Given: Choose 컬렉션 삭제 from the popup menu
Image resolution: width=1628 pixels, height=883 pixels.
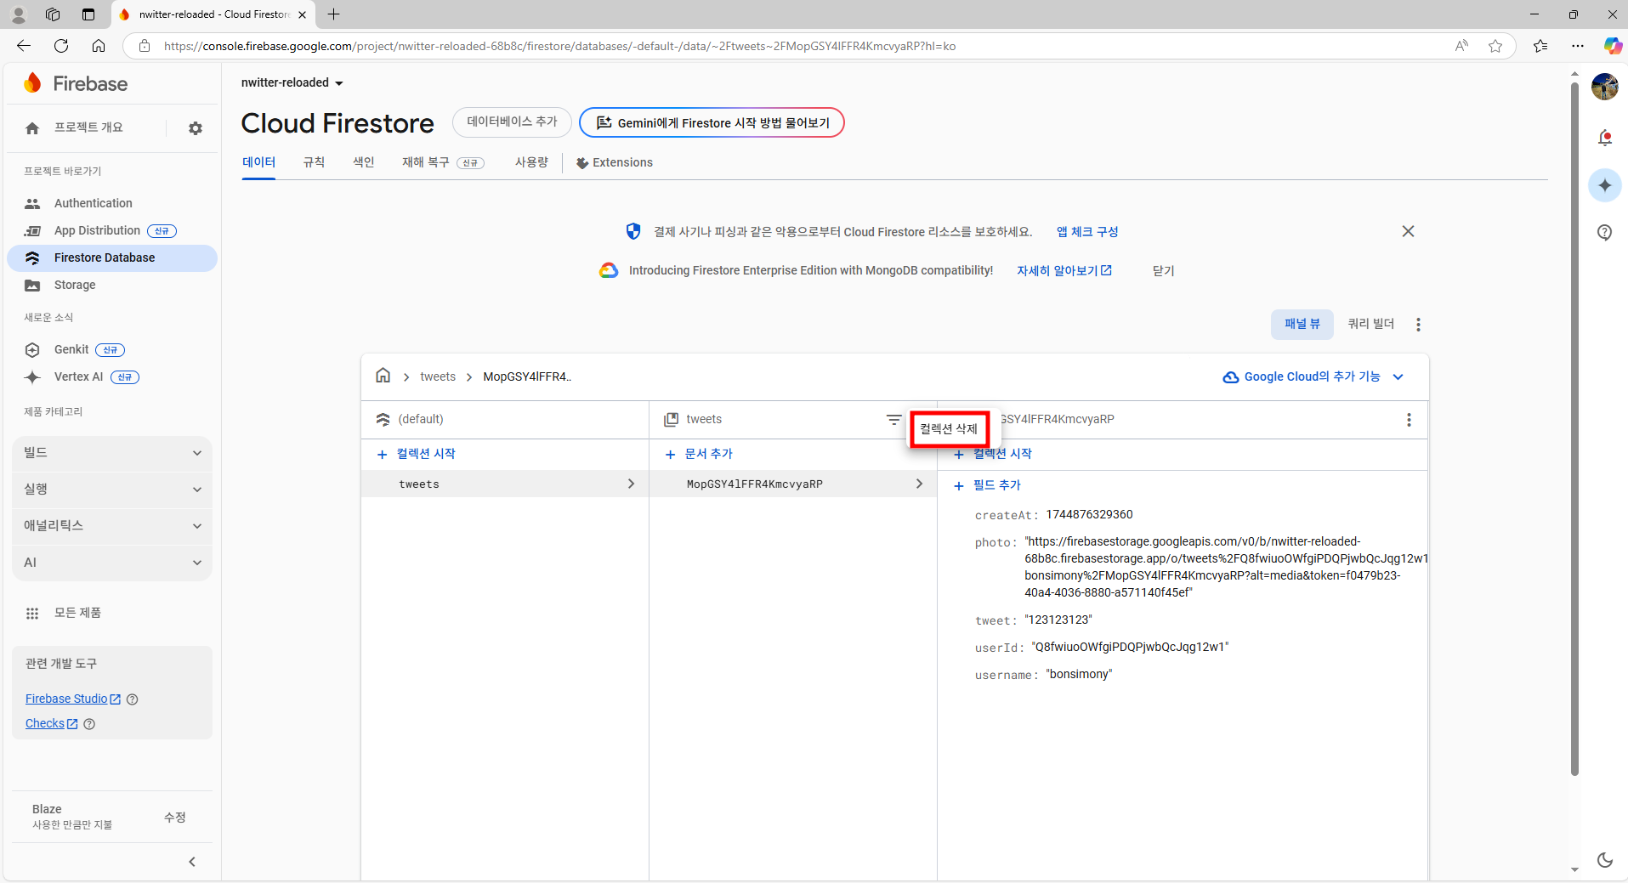Looking at the screenshot, I should (x=949, y=429).
